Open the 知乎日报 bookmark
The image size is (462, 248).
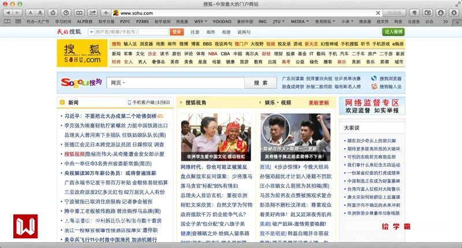(x=106, y=21)
